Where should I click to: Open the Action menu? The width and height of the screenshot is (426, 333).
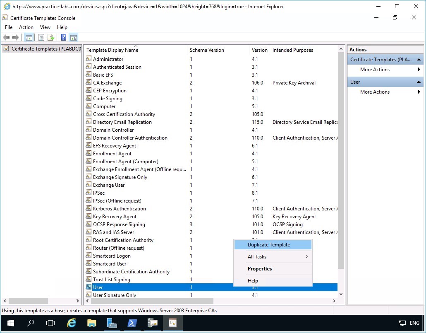tap(26, 27)
